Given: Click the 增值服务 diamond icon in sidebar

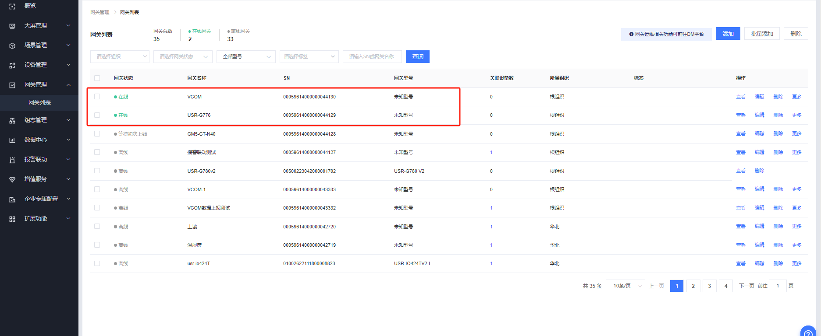Looking at the screenshot, I should 12,179.
